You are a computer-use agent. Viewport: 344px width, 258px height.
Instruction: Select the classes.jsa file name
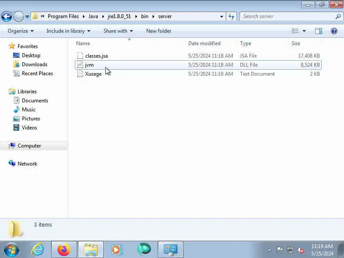click(96, 56)
